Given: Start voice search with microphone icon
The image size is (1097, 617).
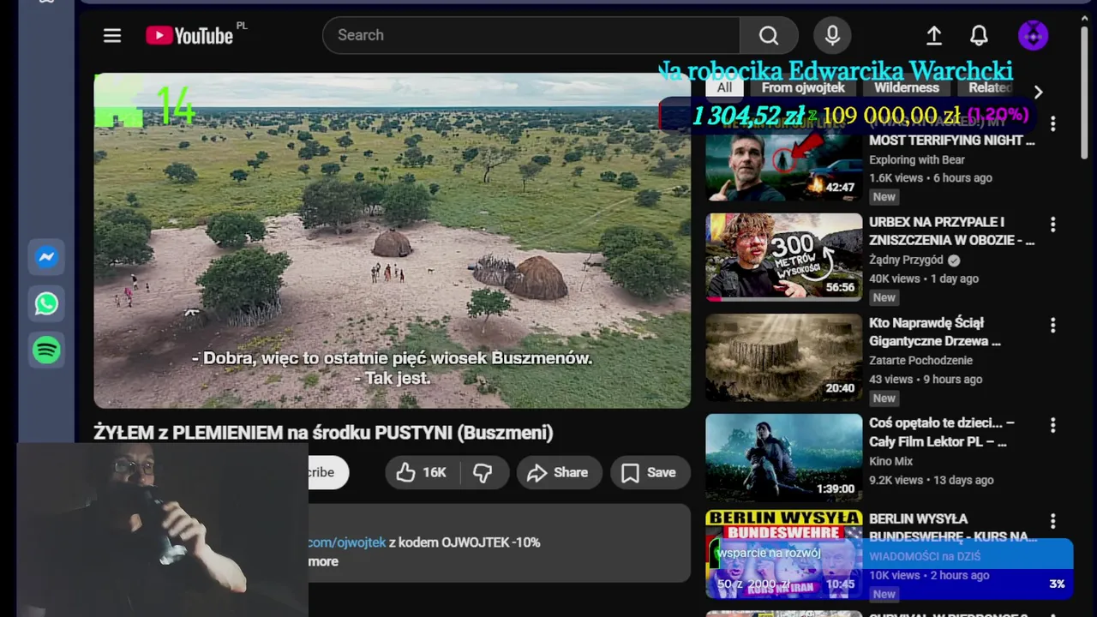Looking at the screenshot, I should (x=832, y=35).
